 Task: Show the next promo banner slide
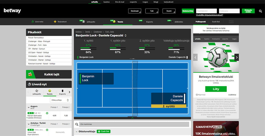237,58
